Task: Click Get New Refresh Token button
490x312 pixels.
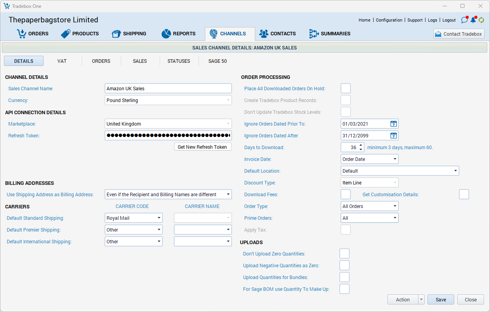Action: 203,147
